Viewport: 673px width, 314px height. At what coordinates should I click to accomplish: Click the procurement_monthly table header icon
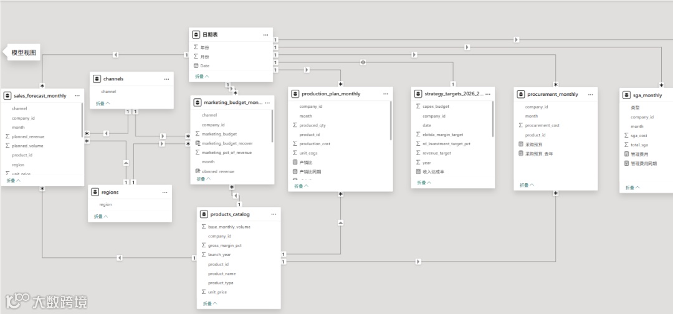point(521,95)
